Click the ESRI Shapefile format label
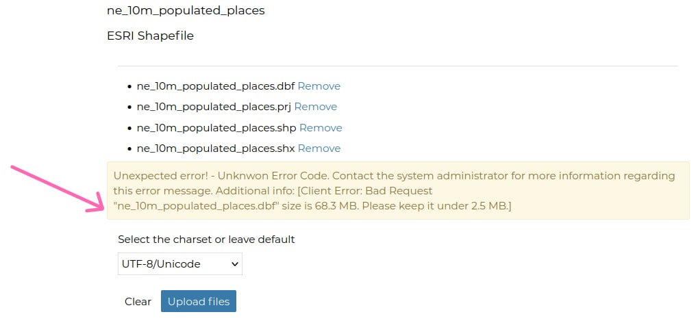This screenshot has height=323, width=698. point(150,36)
